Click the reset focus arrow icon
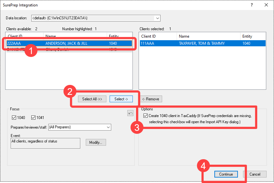The image size is (274, 183). click(130, 113)
